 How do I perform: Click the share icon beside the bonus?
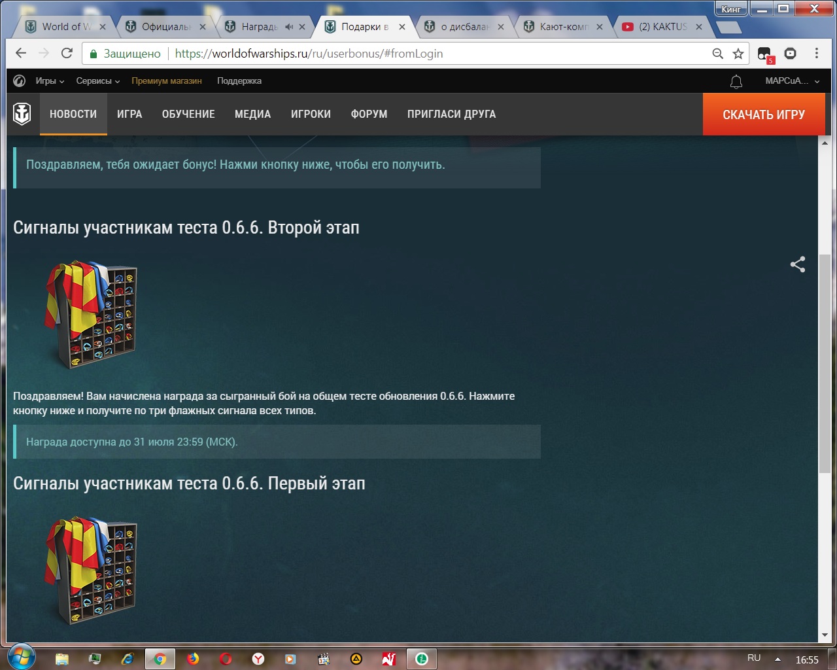798,264
